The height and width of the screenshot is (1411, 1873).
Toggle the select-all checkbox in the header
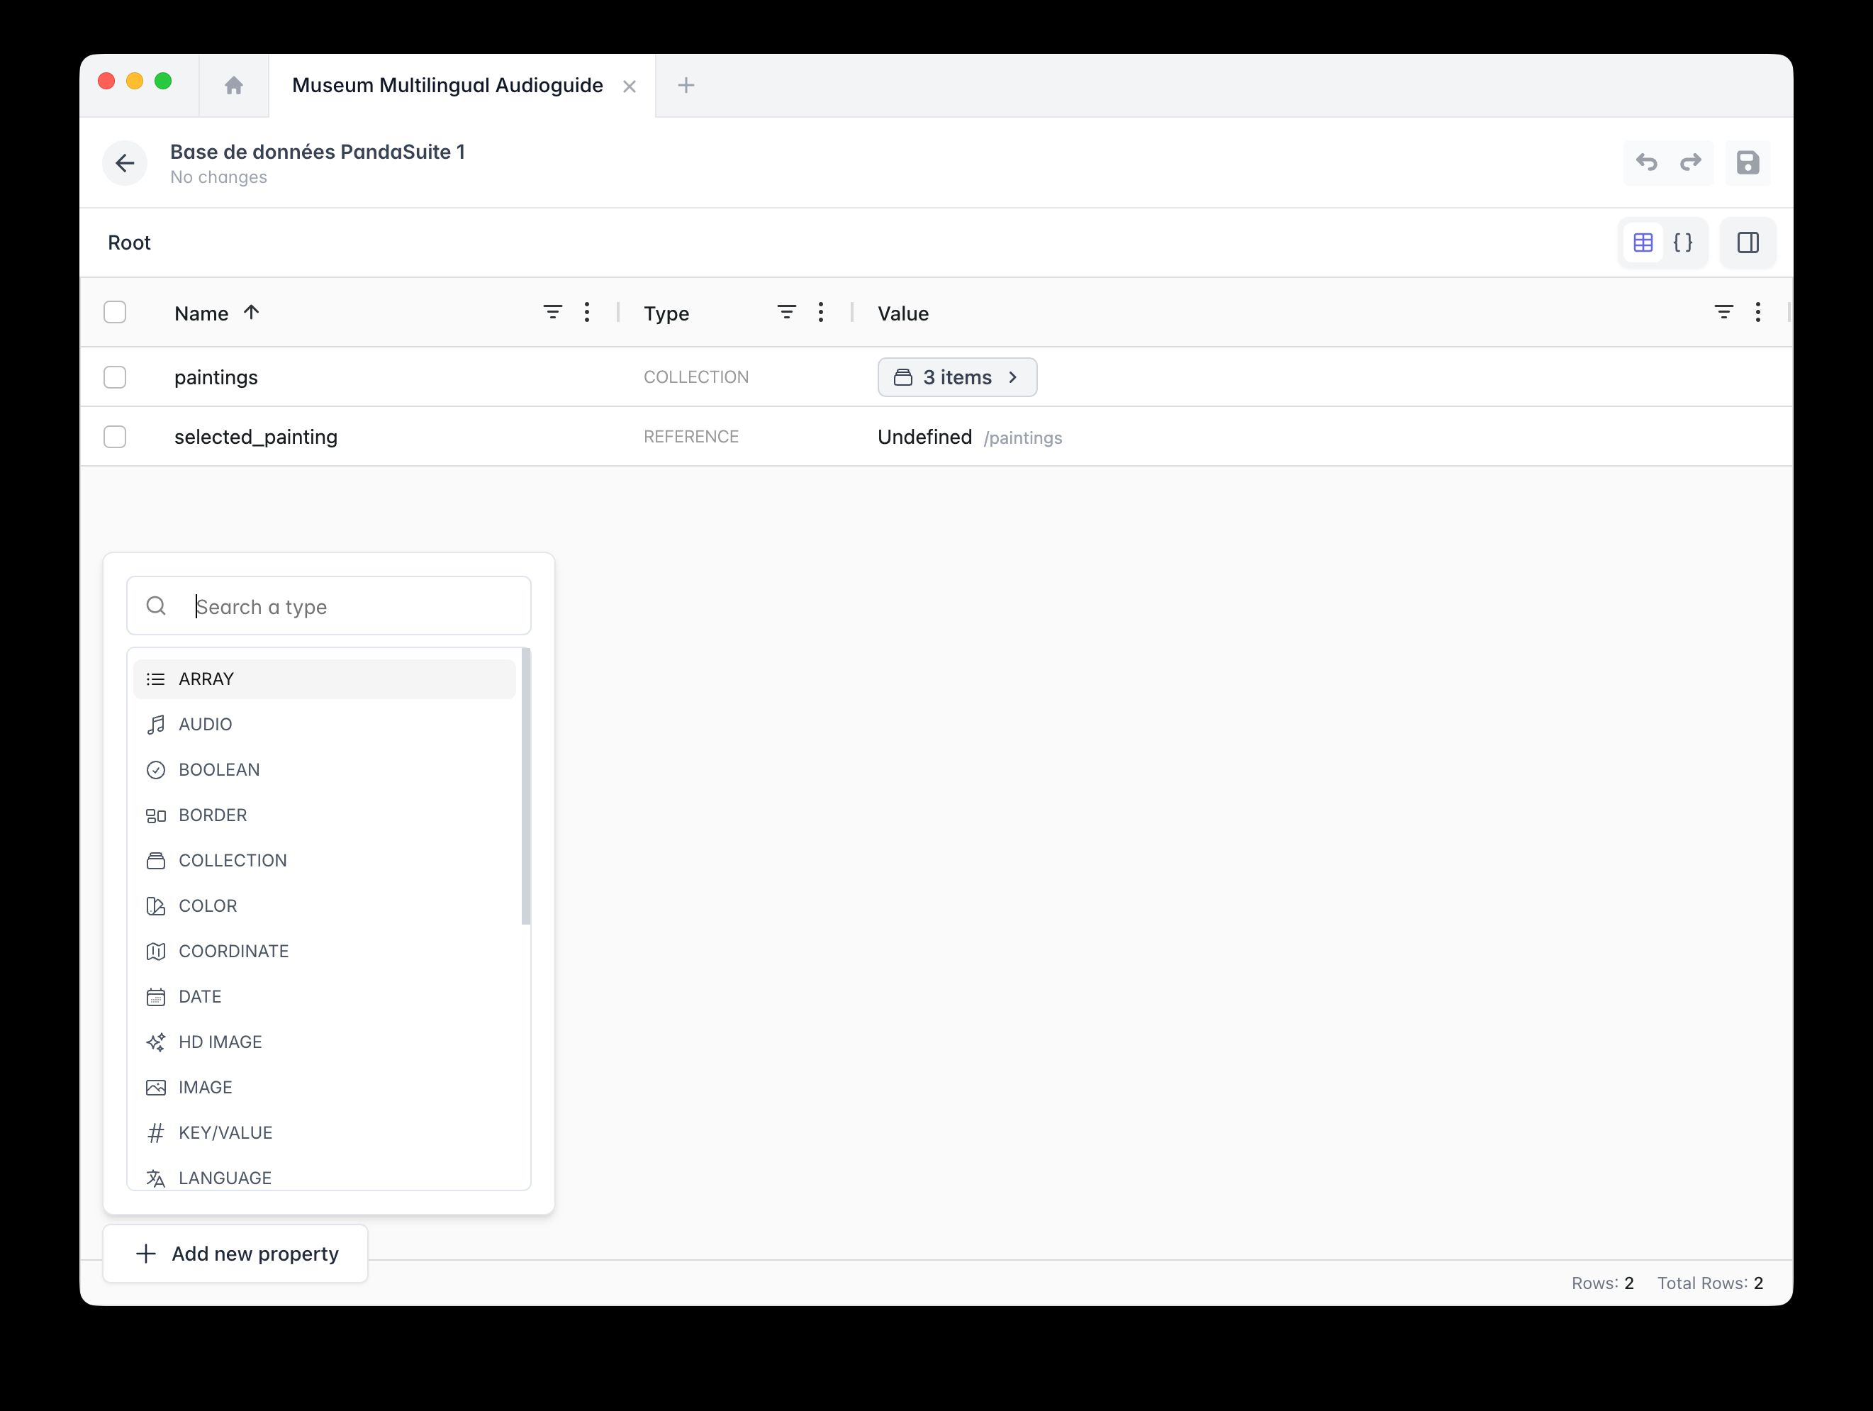click(114, 312)
